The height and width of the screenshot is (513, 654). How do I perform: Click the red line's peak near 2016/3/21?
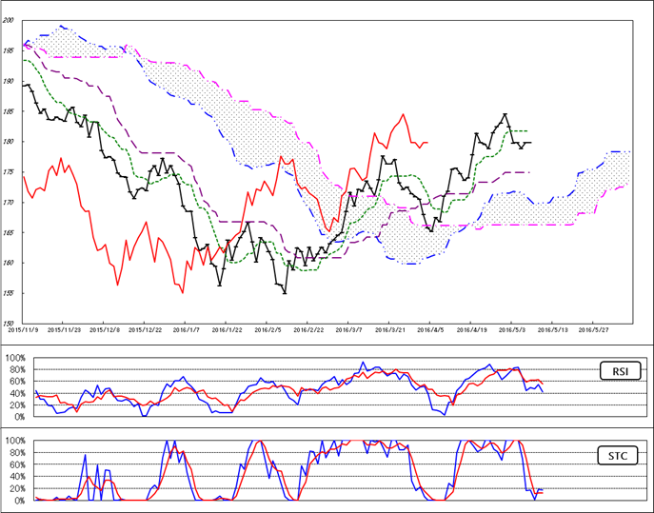(x=404, y=115)
